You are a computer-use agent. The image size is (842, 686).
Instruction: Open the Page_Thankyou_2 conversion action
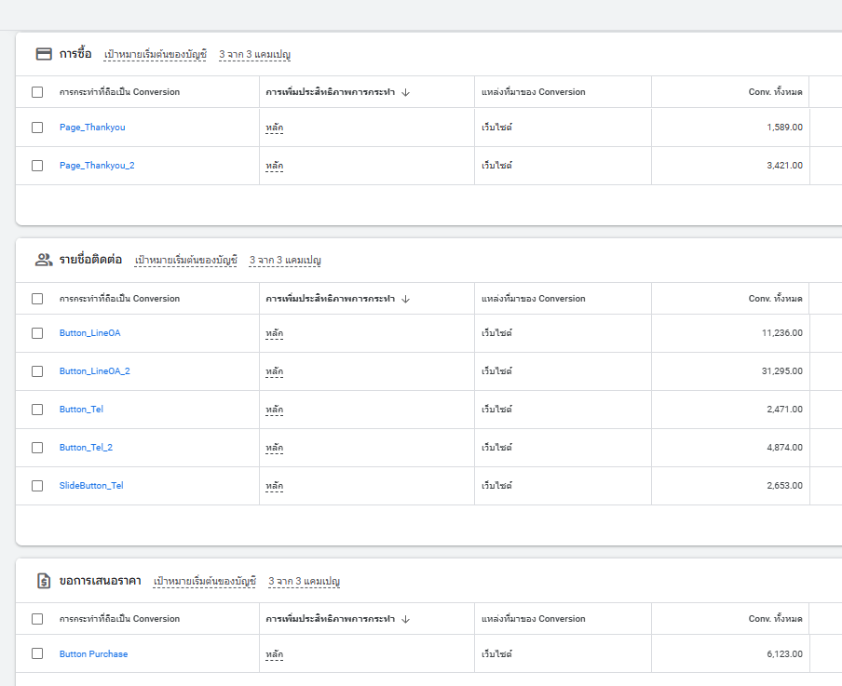point(97,166)
